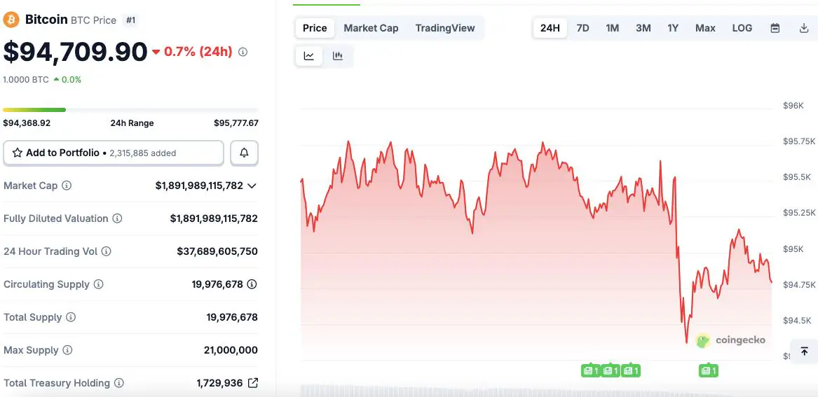
Task: Switch to candlestick chart view
Action: pyautogui.click(x=338, y=56)
